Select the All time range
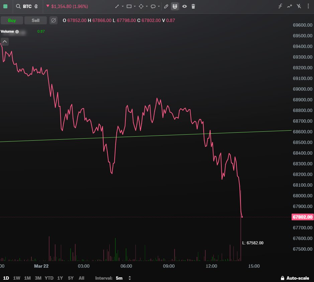The image size is (314, 282). [82, 278]
